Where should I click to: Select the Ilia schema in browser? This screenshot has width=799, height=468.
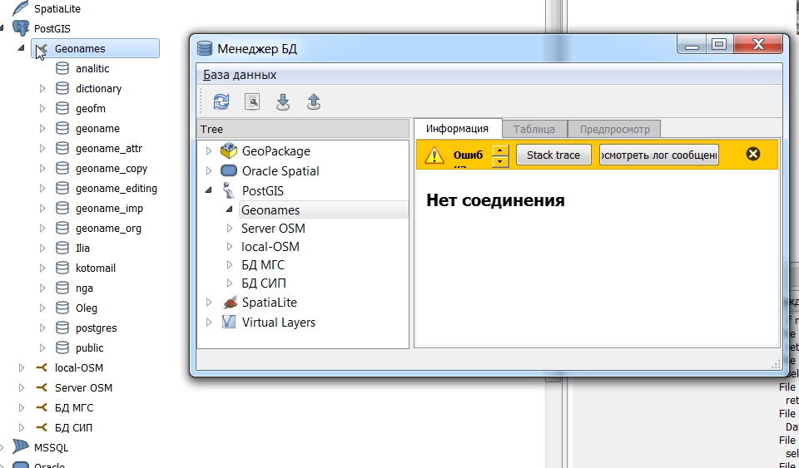pyautogui.click(x=82, y=249)
